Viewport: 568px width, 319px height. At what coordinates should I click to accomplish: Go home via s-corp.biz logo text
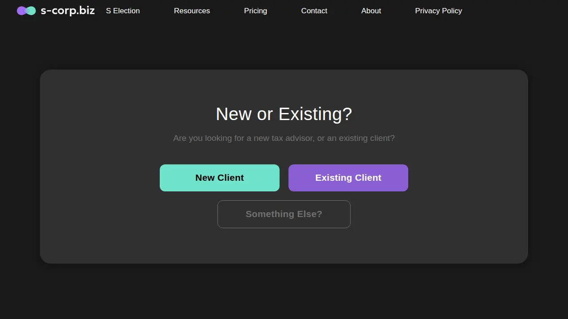click(67, 11)
